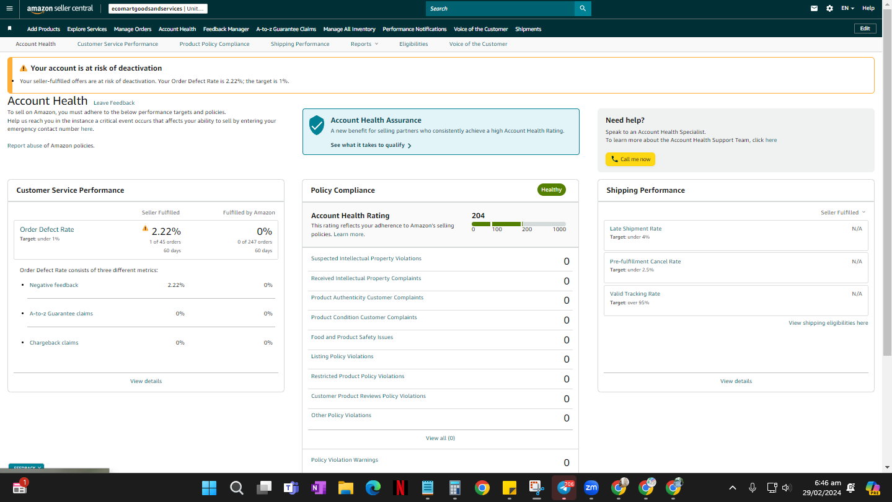Open Suspected Intellectual Property Violations link
Screen dimensions: 892x502
[366, 258]
